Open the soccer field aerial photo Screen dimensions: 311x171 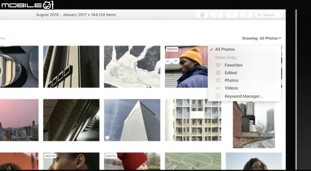pos(193,161)
